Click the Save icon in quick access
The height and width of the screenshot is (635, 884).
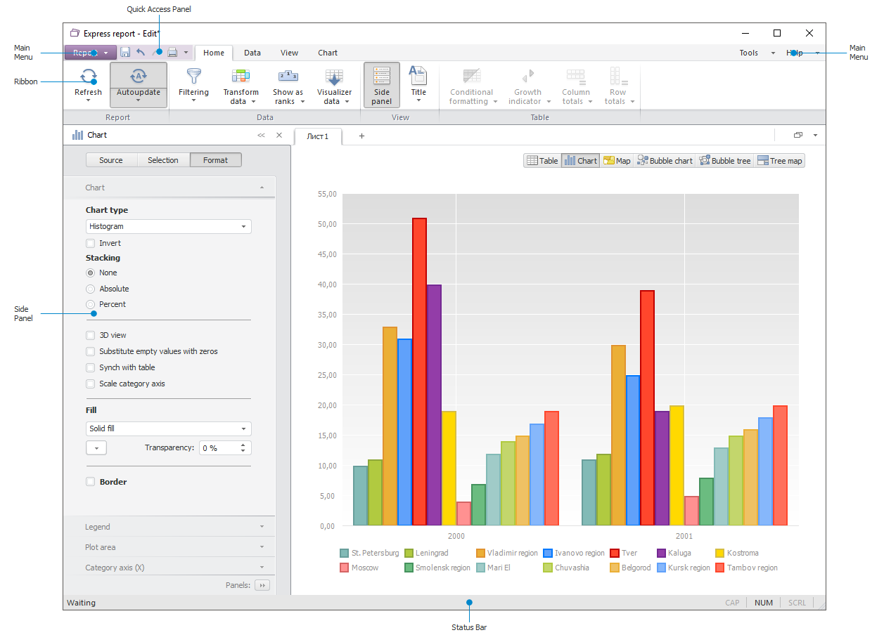[125, 53]
